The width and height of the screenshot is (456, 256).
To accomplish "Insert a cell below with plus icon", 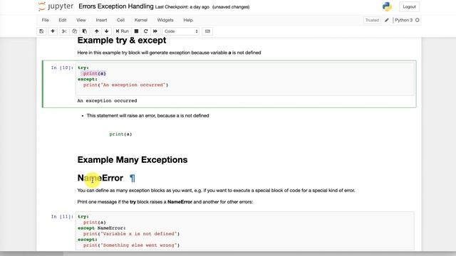I will [x=53, y=31].
